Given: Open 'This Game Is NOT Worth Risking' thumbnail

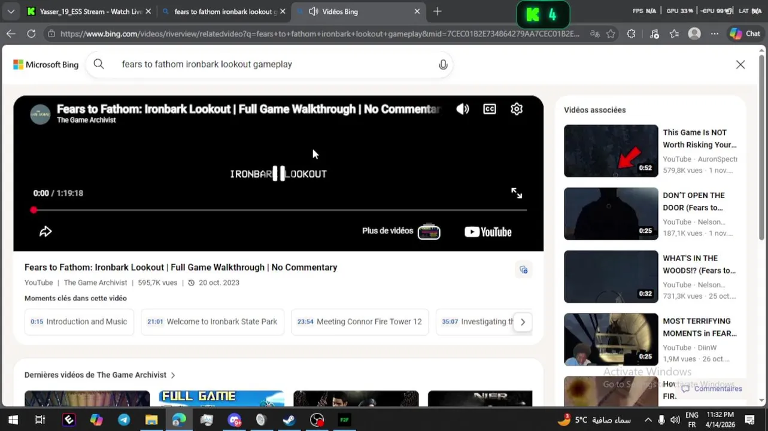Looking at the screenshot, I should click(611, 151).
